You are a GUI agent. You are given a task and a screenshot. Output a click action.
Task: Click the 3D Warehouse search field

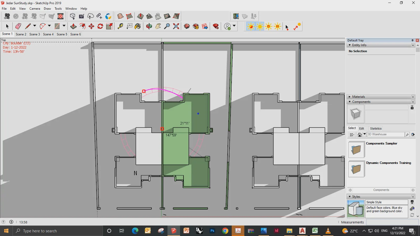[386, 134]
